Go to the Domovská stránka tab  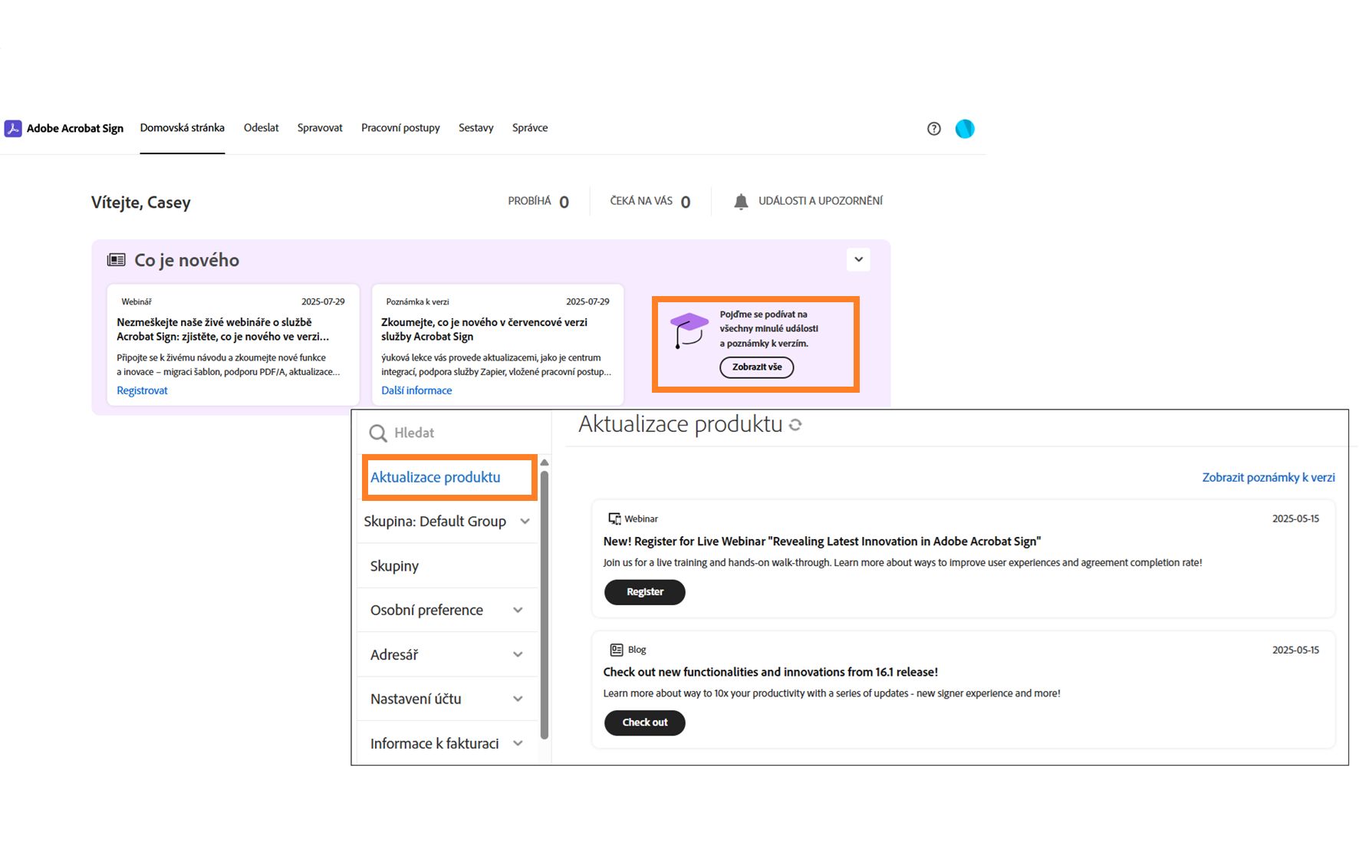pyautogui.click(x=183, y=128)
